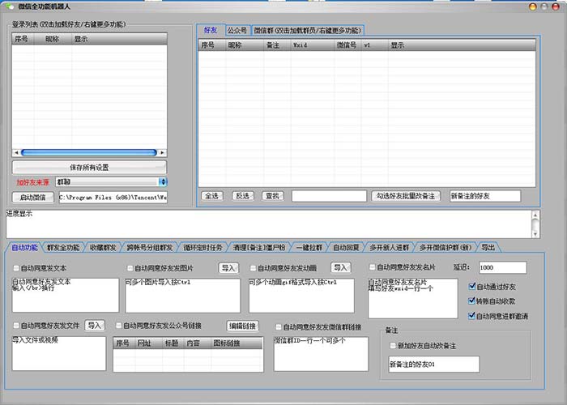
Task: Click 全选 to select all friends
Action: pos(212,196)
